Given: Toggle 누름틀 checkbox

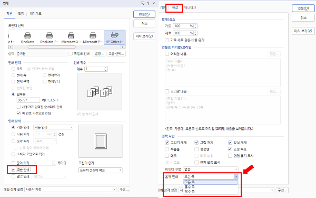Looking at the screenshot, I should coord(167,149).
